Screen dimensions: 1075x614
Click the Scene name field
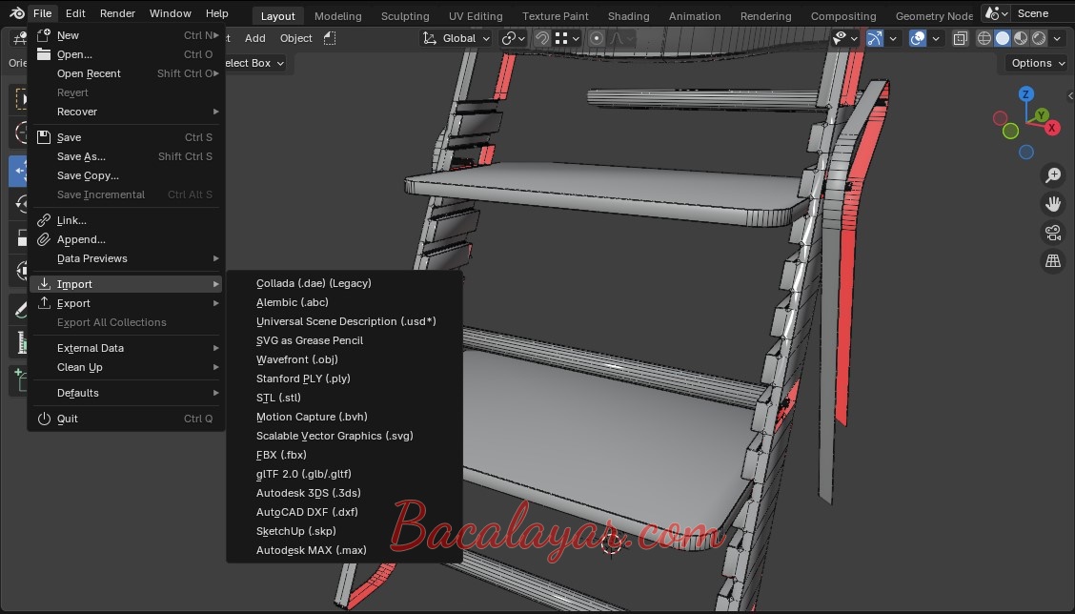tap(1041, 13)
